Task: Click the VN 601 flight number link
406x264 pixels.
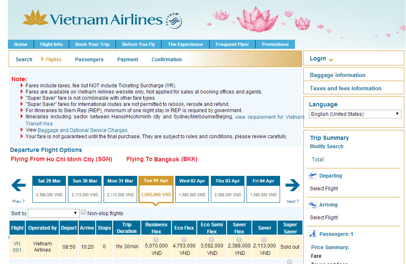Action: pyautogui.click(x=17, y=247)
